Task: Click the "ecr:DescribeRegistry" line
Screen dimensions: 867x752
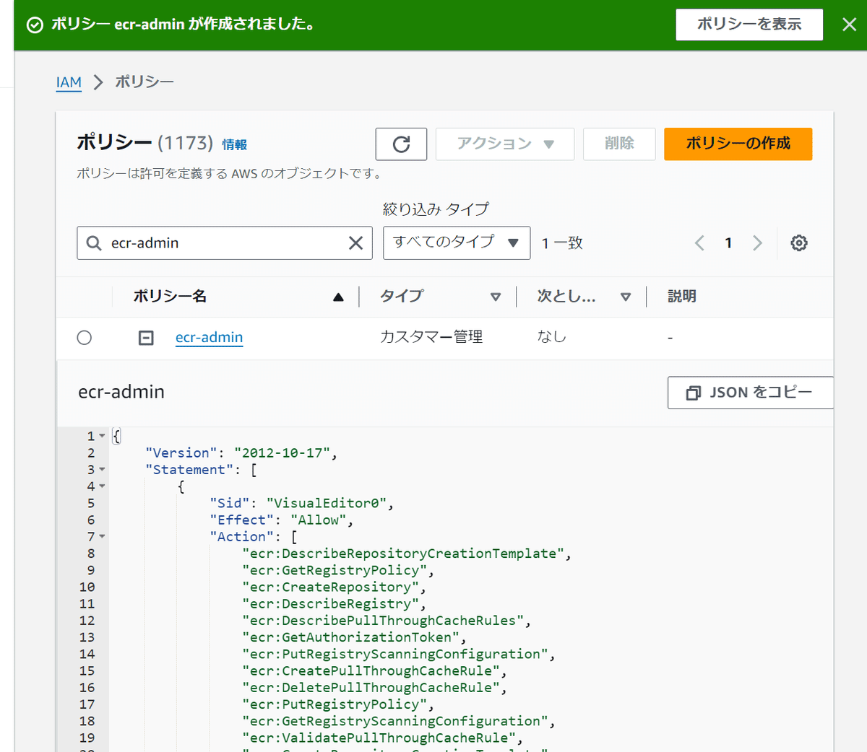Action: pyautogui.click(x=335, y=604)
